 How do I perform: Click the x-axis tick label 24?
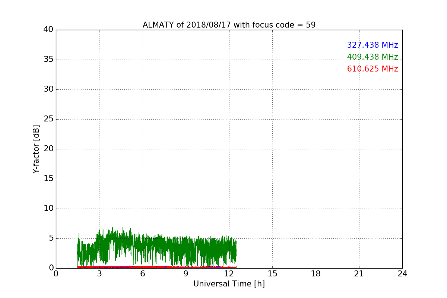(x=402, y=273)
